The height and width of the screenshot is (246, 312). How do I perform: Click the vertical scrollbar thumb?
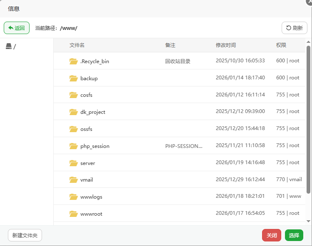click(x=308, y=119)
